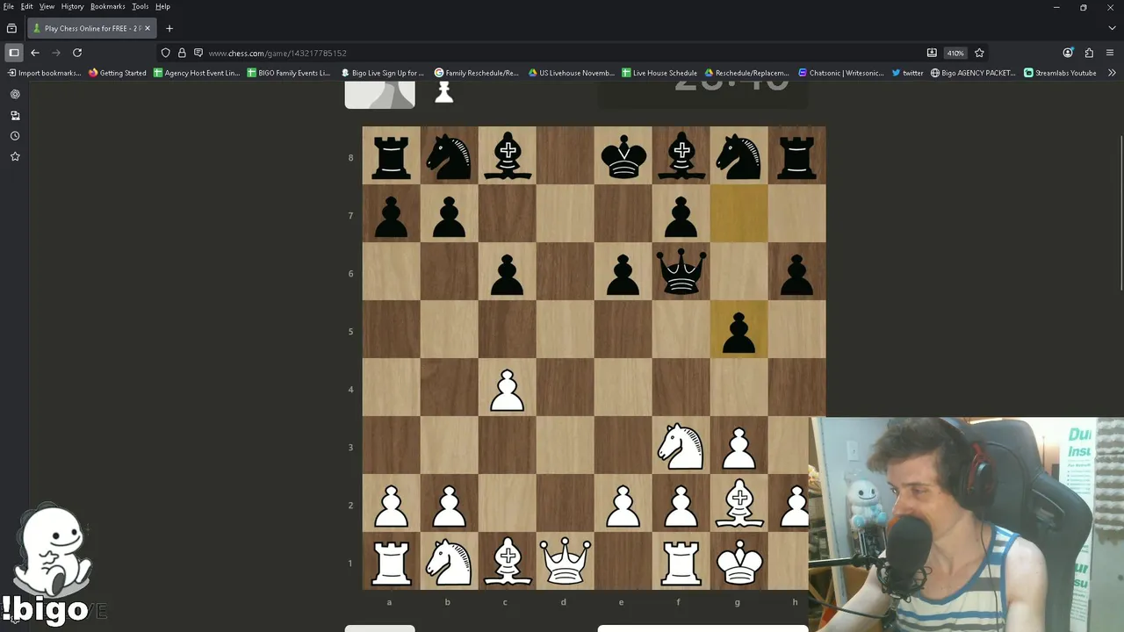Image resolution: width=1124 pixels, height=632 pixels.
Task: Select the white king on g1
Action: [739, 561]
